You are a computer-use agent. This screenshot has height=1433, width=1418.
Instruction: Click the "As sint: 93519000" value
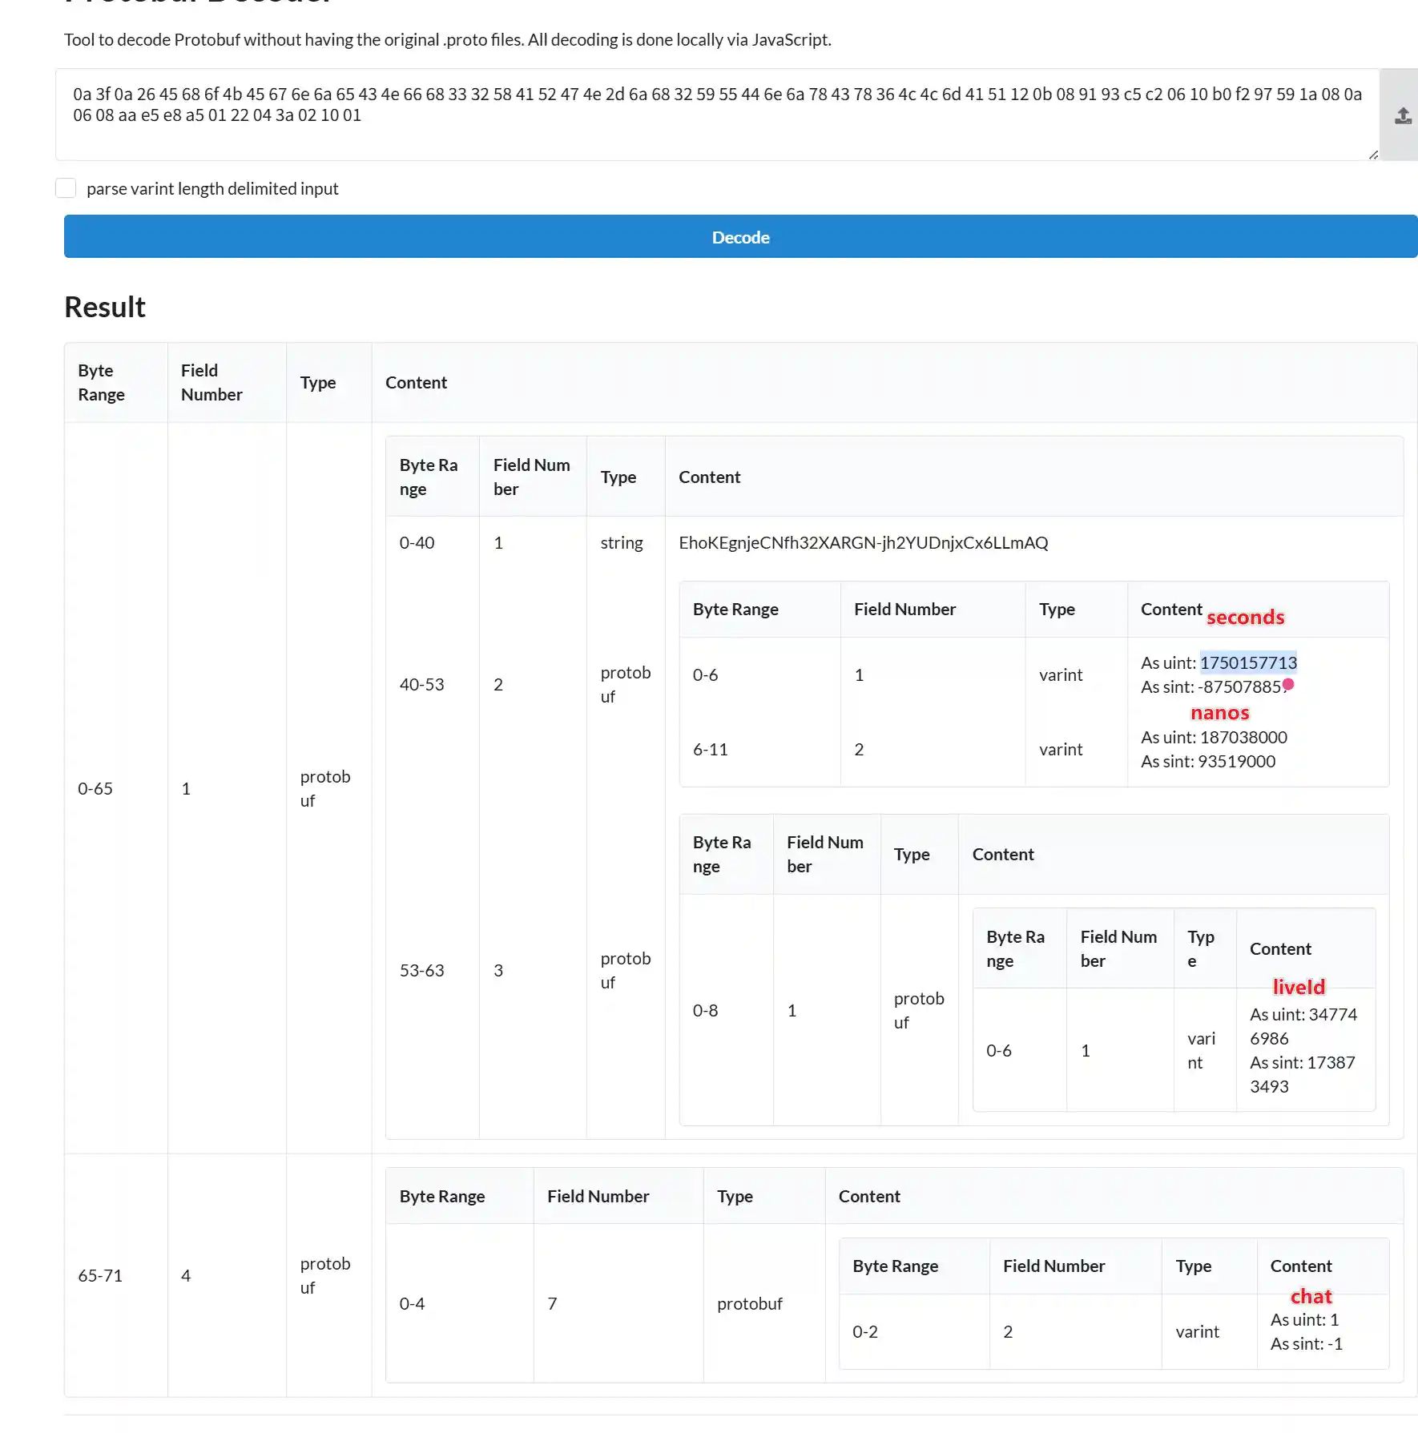coord(1207,761)
